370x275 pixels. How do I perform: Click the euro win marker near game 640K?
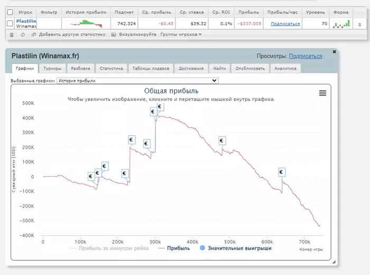coord(282,172)
